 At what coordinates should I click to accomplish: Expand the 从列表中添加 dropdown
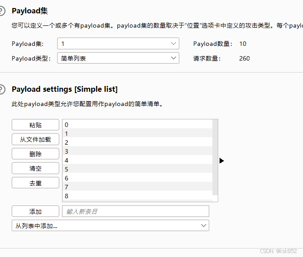tap(110, 225)
